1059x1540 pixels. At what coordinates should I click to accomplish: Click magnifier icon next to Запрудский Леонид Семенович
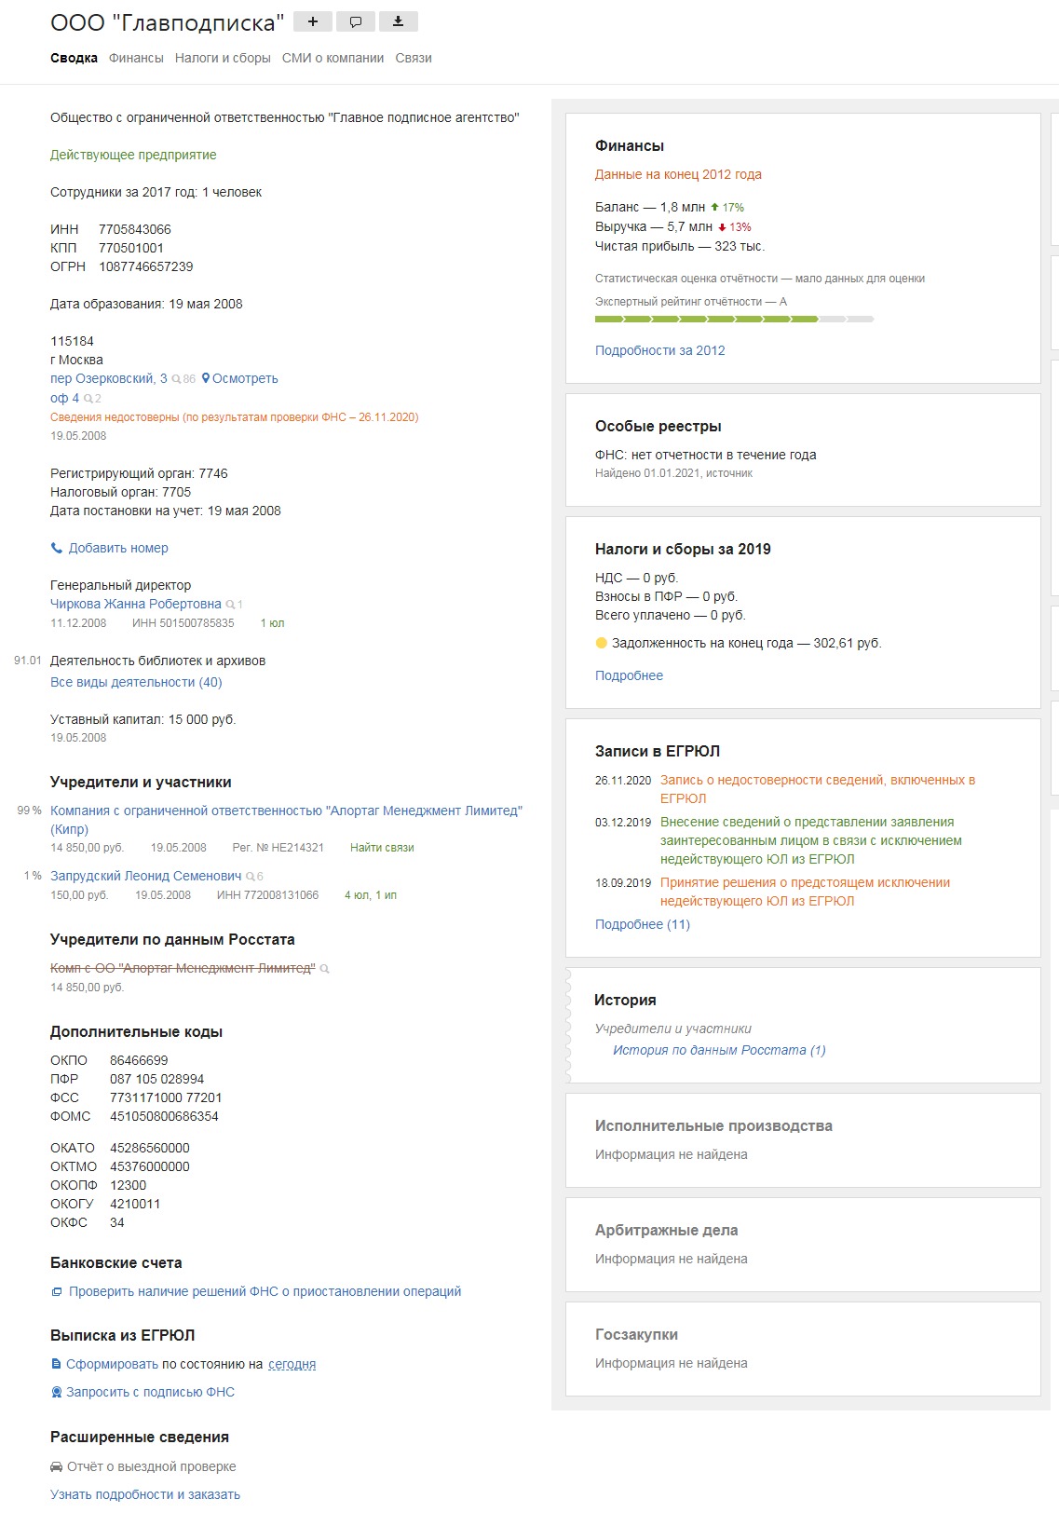click(250, 877)
